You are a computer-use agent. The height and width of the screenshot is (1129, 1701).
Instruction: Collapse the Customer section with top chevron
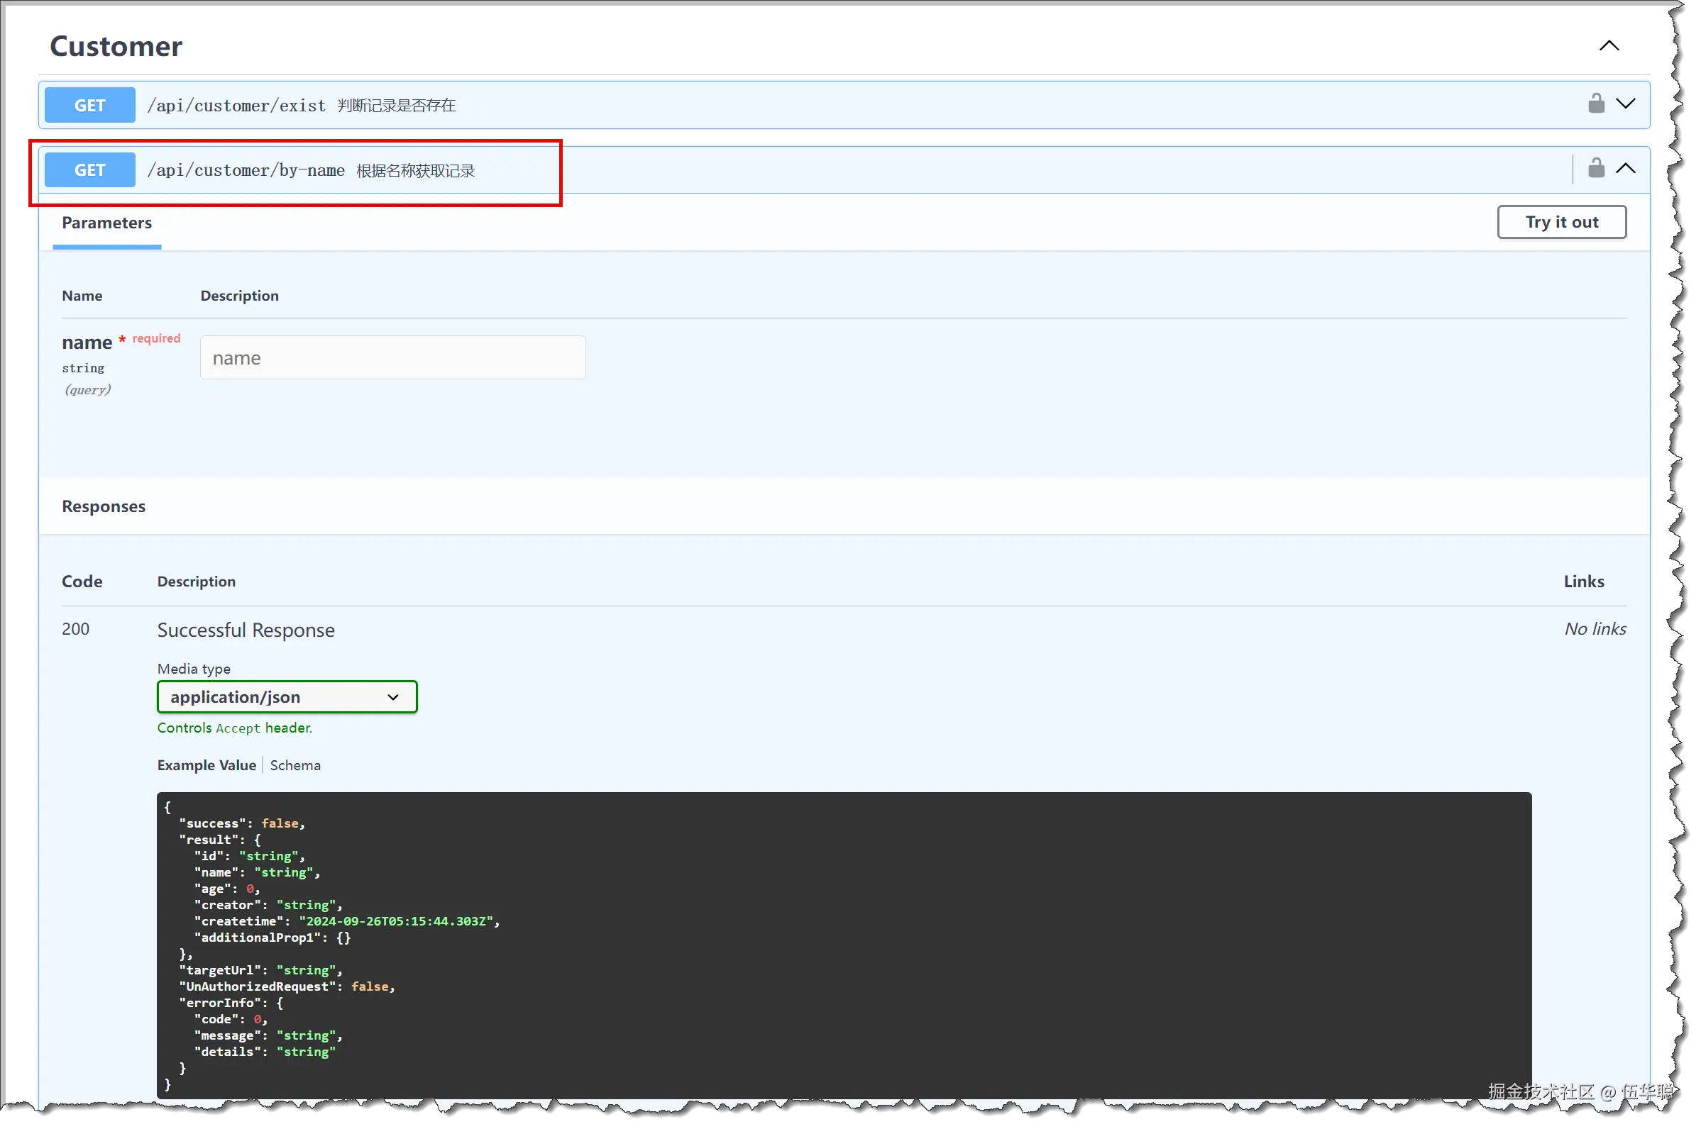[1609, 46]
